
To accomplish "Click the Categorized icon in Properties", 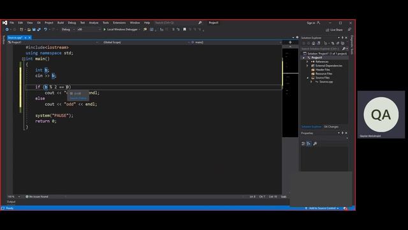I will pos(303,144).
